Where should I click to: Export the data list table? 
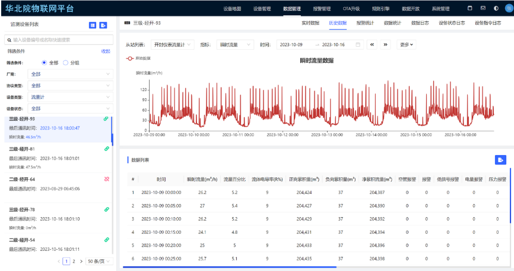pos(500,160)
